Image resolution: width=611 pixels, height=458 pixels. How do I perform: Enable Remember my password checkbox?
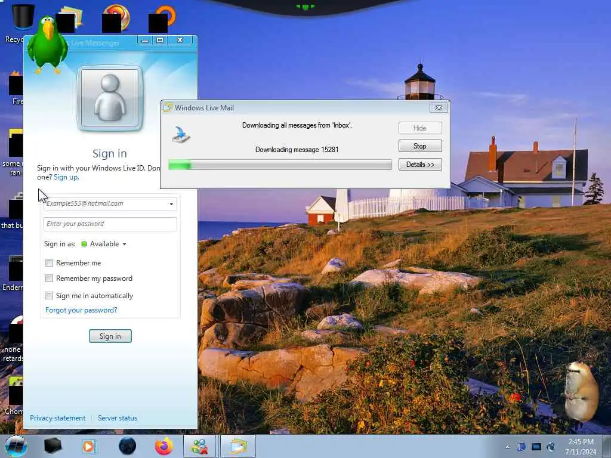click(x=49, y=278)
